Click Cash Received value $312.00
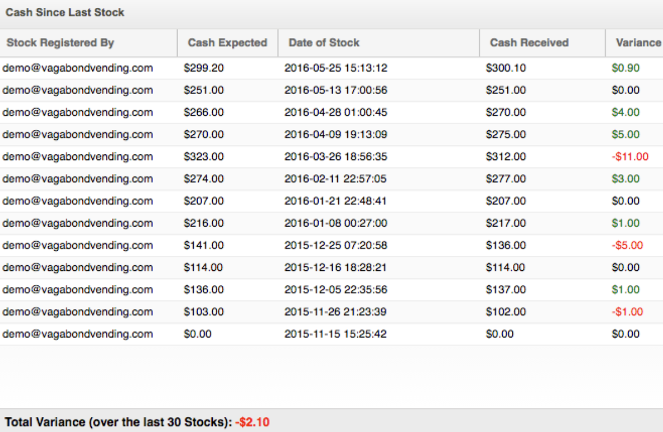Viewport: 663px width, 432px height. point(506,157)
